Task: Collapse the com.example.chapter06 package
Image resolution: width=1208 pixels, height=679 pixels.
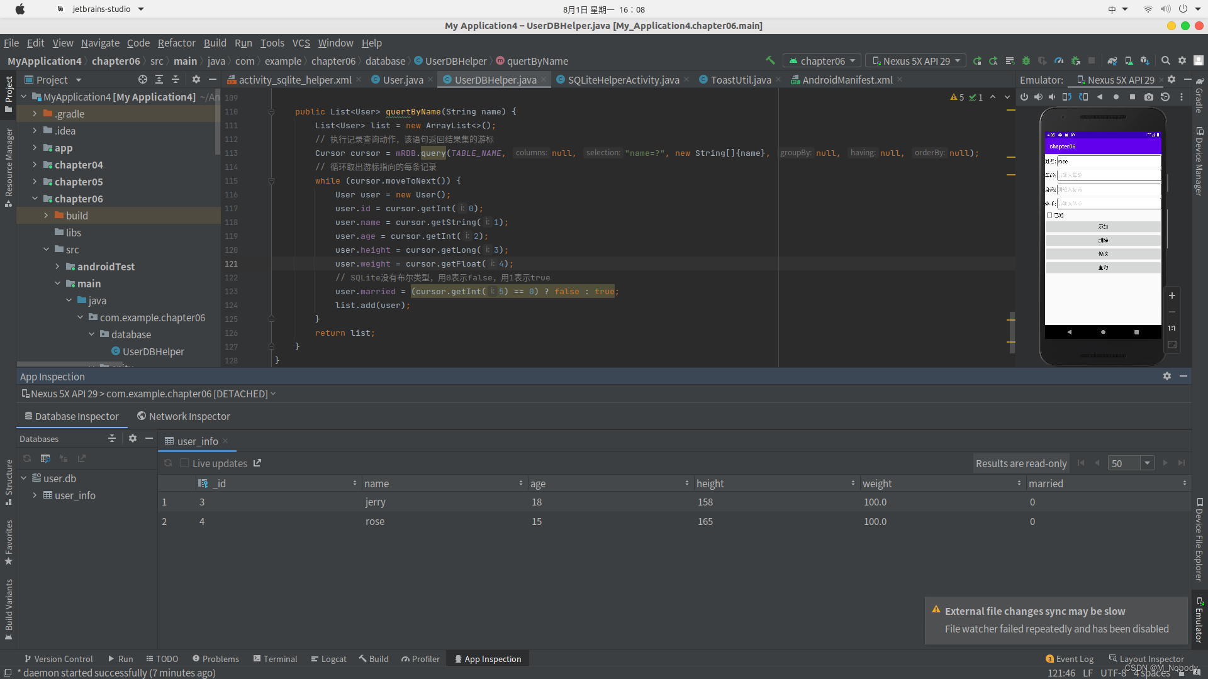Action: [79, 317]
